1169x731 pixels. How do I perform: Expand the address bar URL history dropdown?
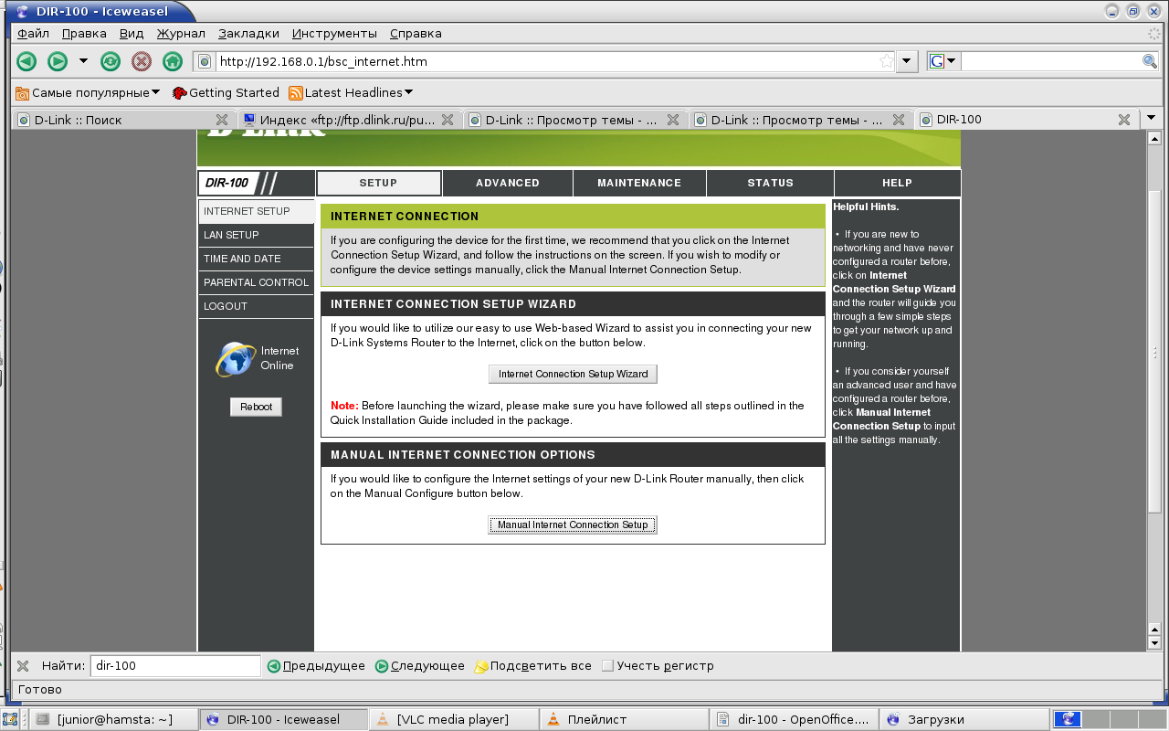[x=906, y=61]
